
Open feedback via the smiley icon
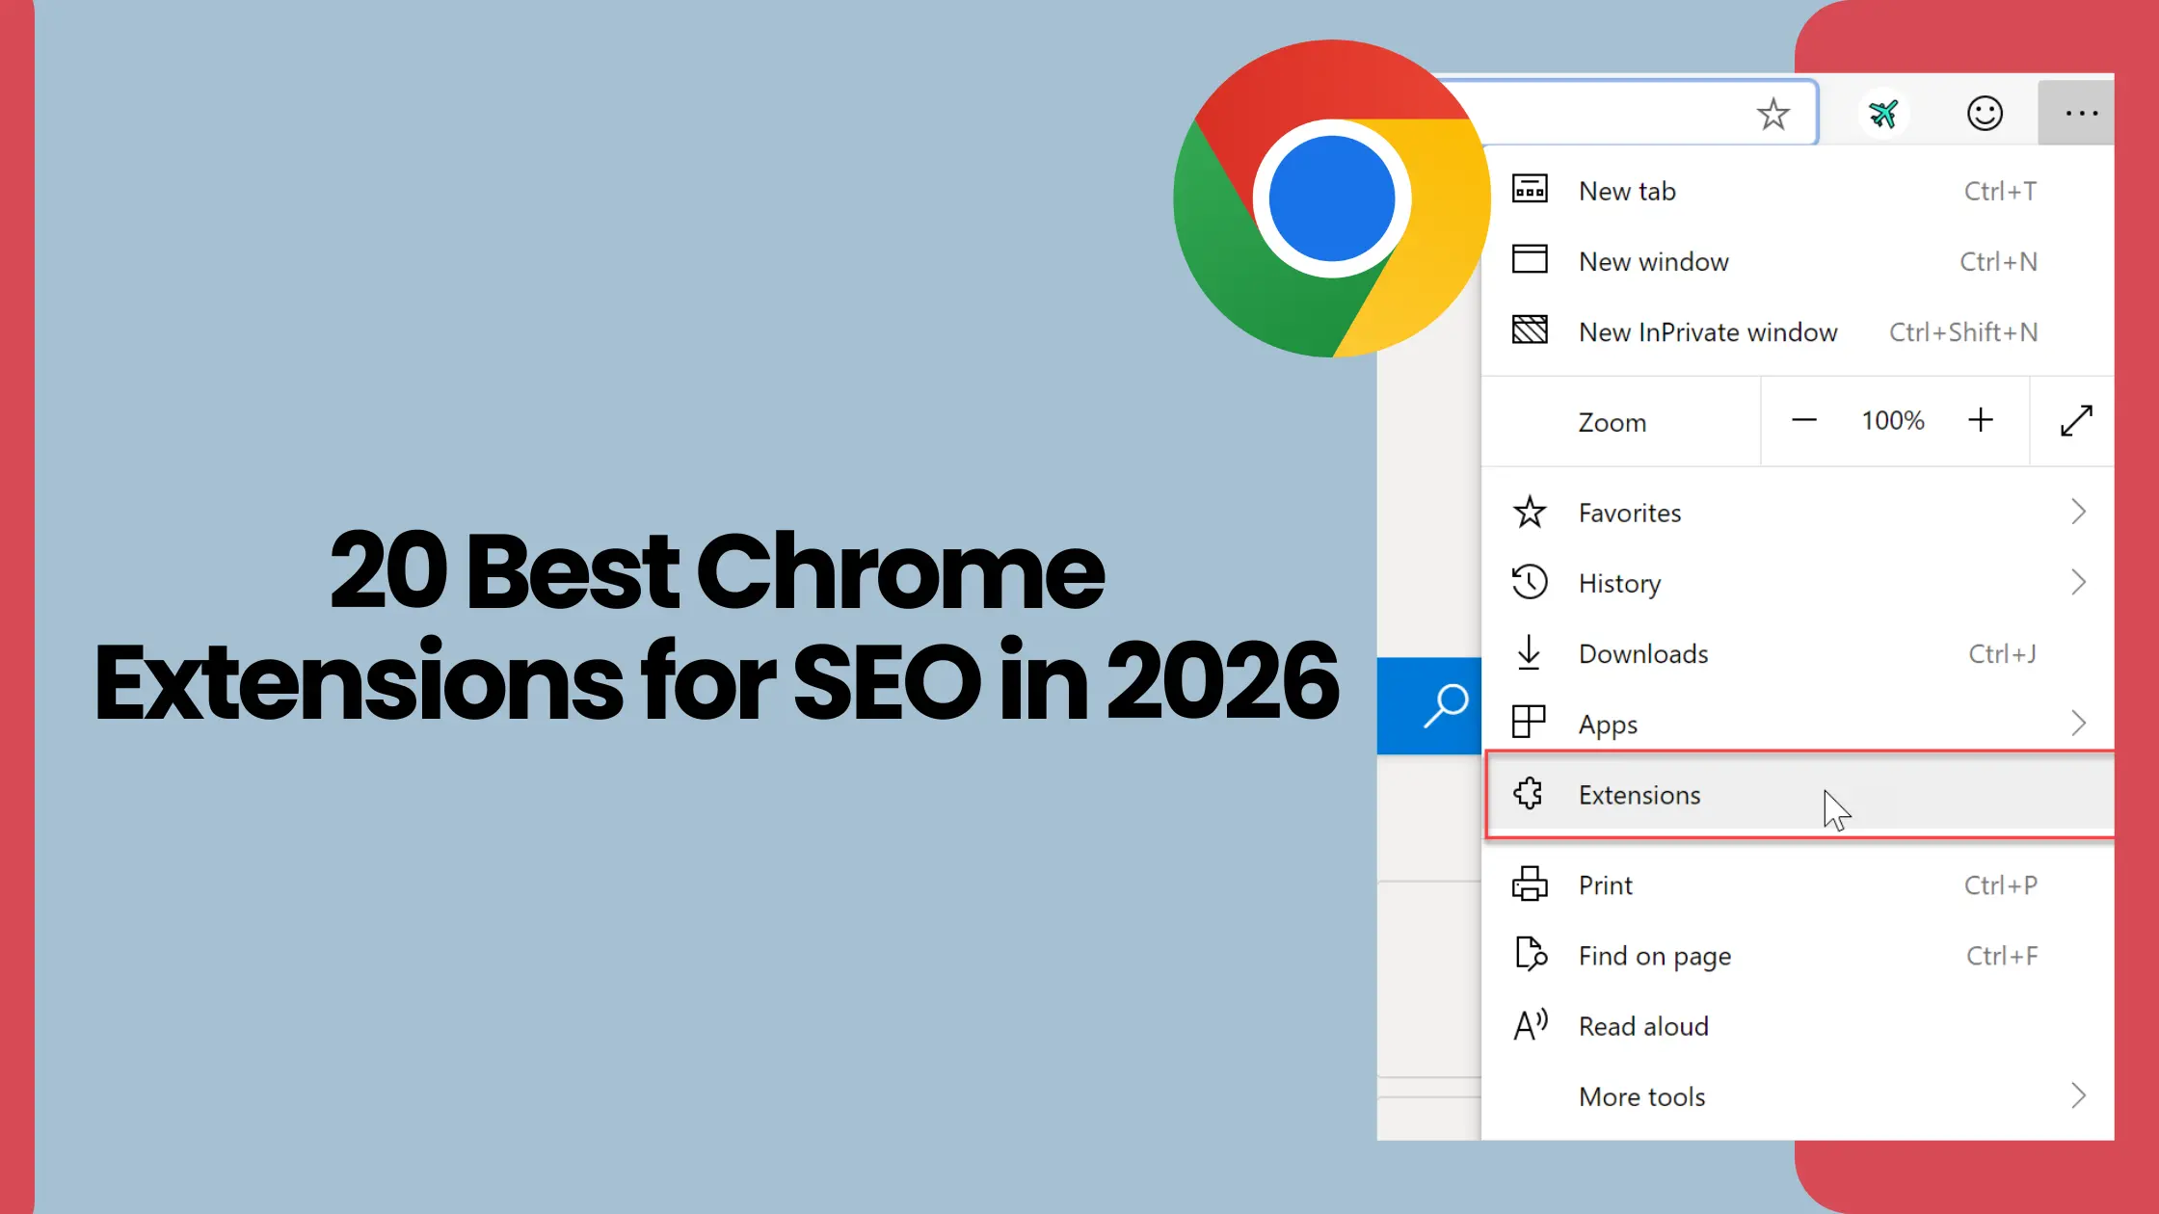coord(1984,113)
